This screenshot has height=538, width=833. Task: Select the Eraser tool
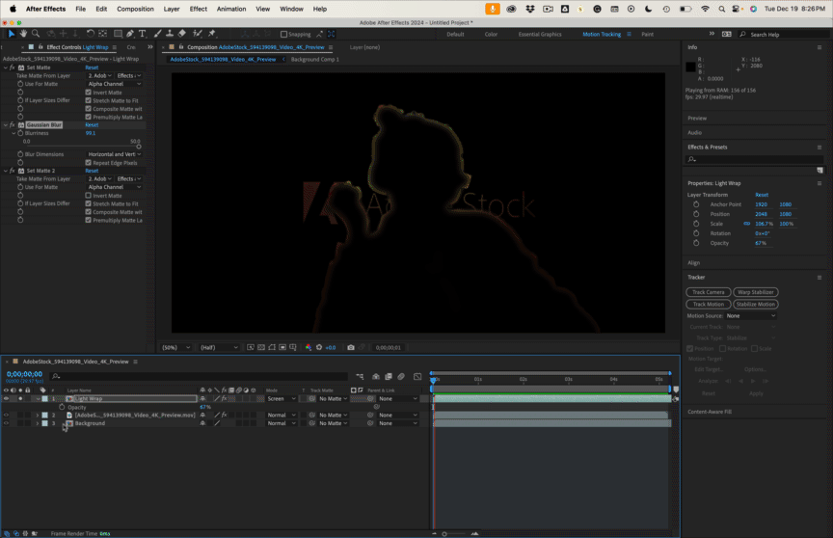(x=182, y=34)
